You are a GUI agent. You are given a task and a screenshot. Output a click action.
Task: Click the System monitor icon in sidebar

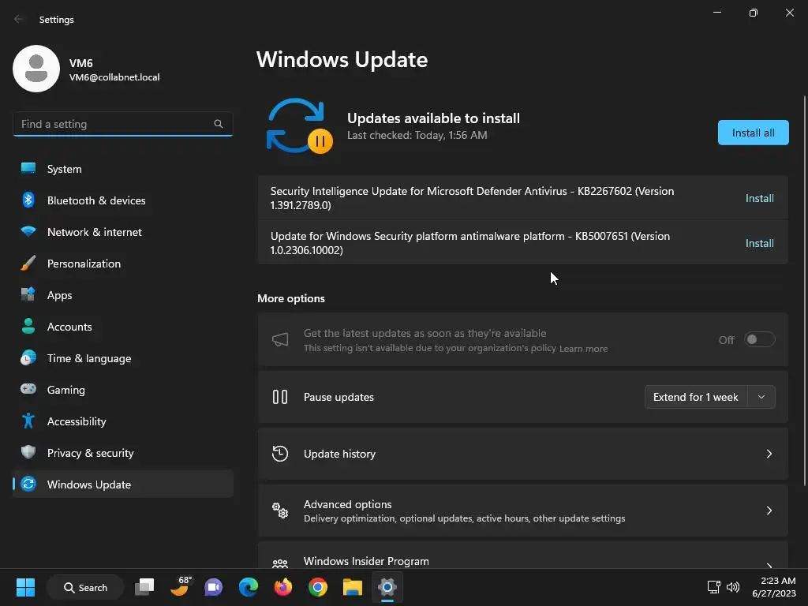click(28, 169)
